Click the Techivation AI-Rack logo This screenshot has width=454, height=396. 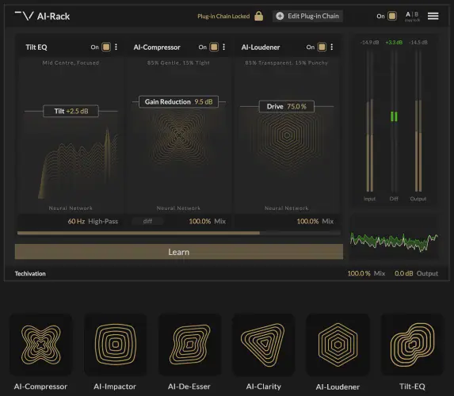[42, 16]
